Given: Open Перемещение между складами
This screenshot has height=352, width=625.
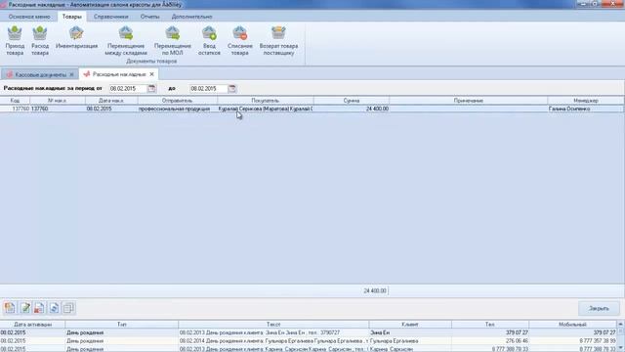Looking at the screenshot, I should click(x=126, y=40).
